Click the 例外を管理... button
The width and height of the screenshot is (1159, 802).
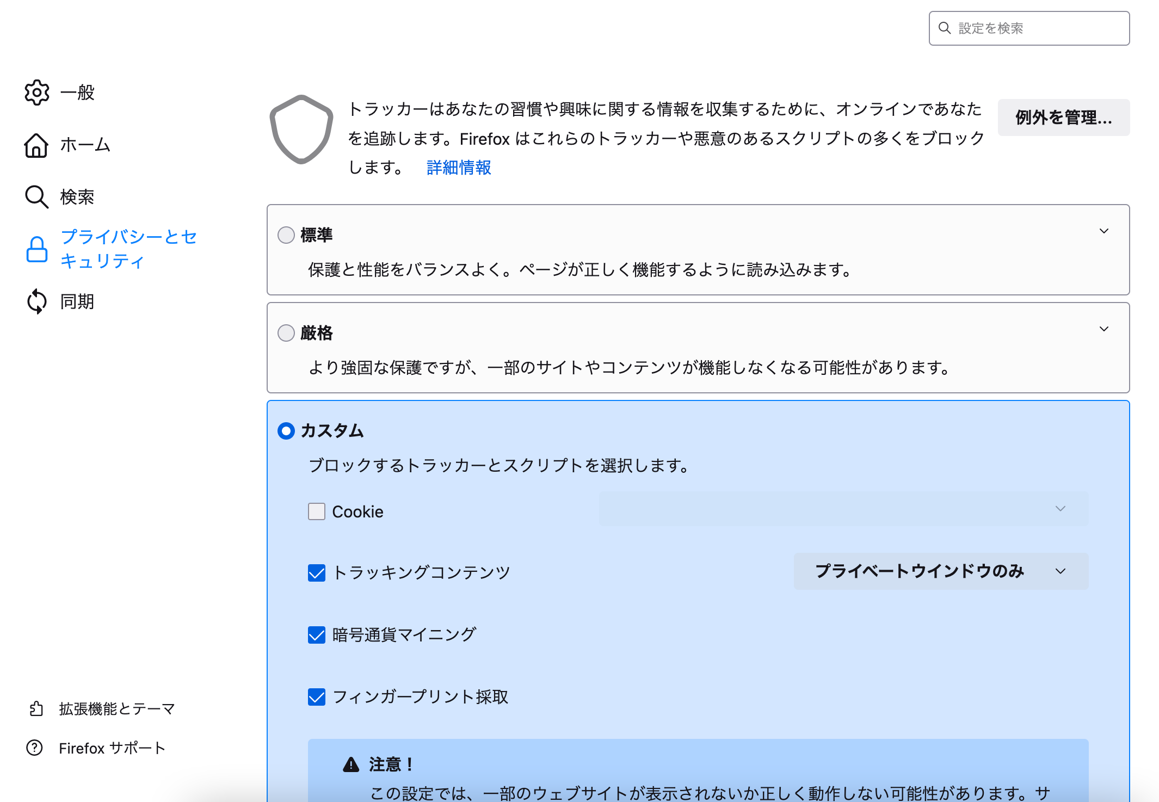(1064, 118)
